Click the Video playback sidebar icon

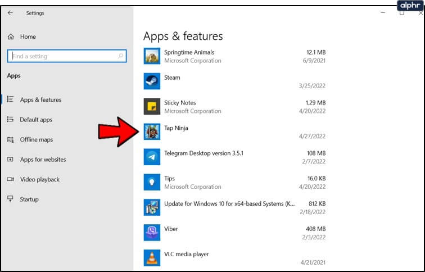(x=10, y=179)
